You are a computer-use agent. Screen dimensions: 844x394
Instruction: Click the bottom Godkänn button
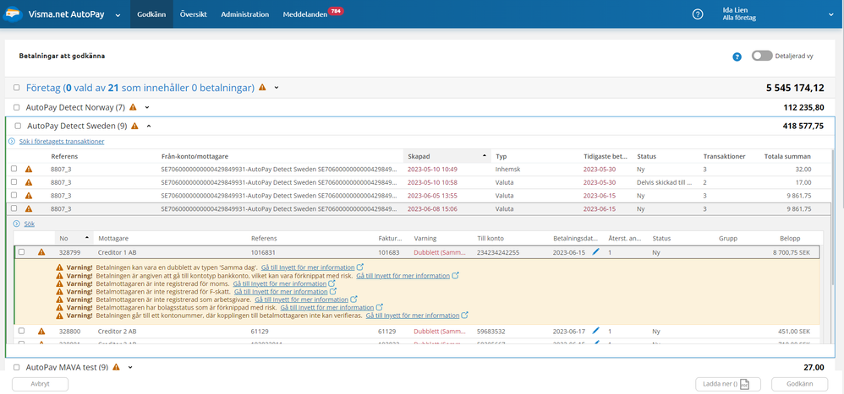799,385
